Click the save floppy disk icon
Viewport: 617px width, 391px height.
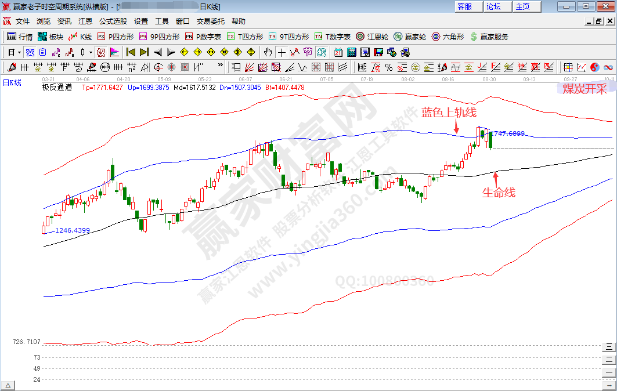[x=378, y=52]
